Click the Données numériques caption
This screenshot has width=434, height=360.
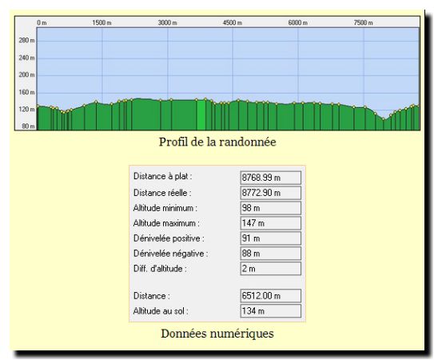click(217, 334)
